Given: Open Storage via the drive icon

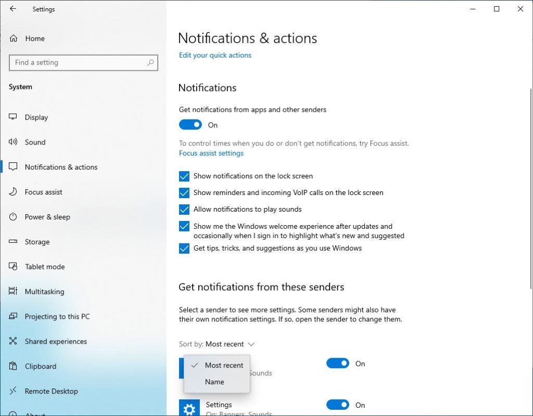Looking at the screenshot, I should point(12,242).
